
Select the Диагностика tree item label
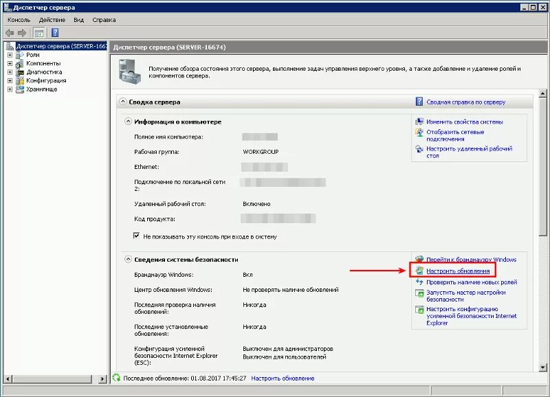pyautogui.click(x=44, y=72)
